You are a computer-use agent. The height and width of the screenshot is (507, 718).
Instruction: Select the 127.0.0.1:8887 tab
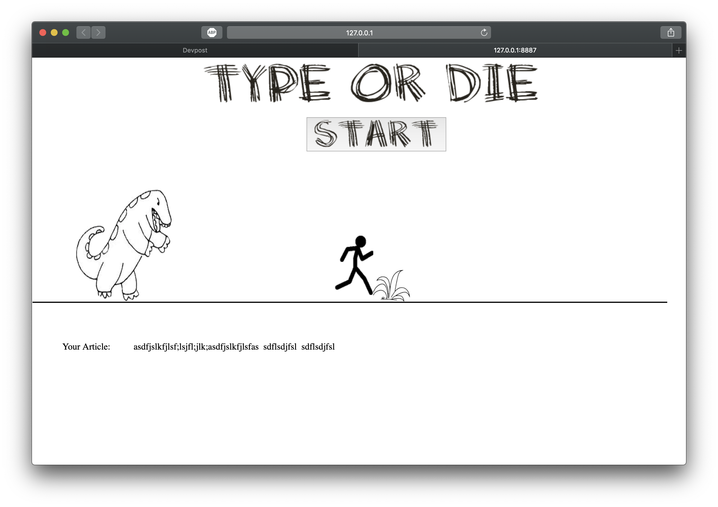(515, 50)
